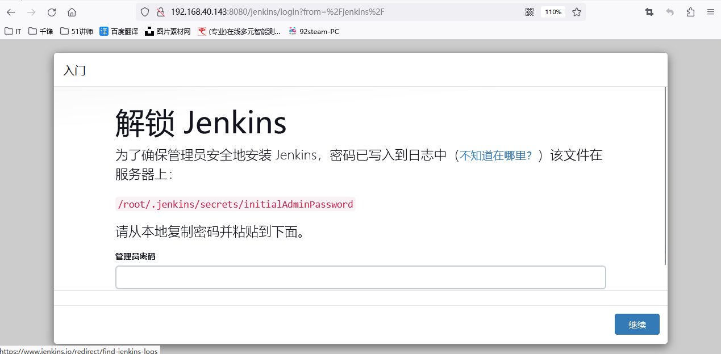This screenshot has height=354, width=721.
Task: Reload the Jenkins login page
Action: [x=52, y=12]
